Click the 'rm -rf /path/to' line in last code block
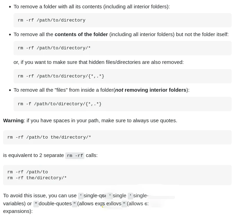Screen dimensions: 234x215 [28, 172]
